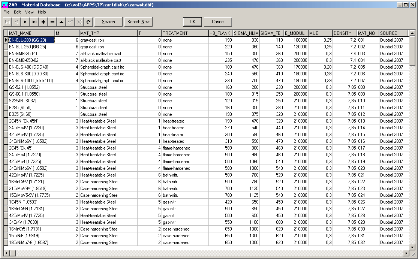Jump to the last record
The width and height of the screenshot is (418, 259).
(34, 22)
